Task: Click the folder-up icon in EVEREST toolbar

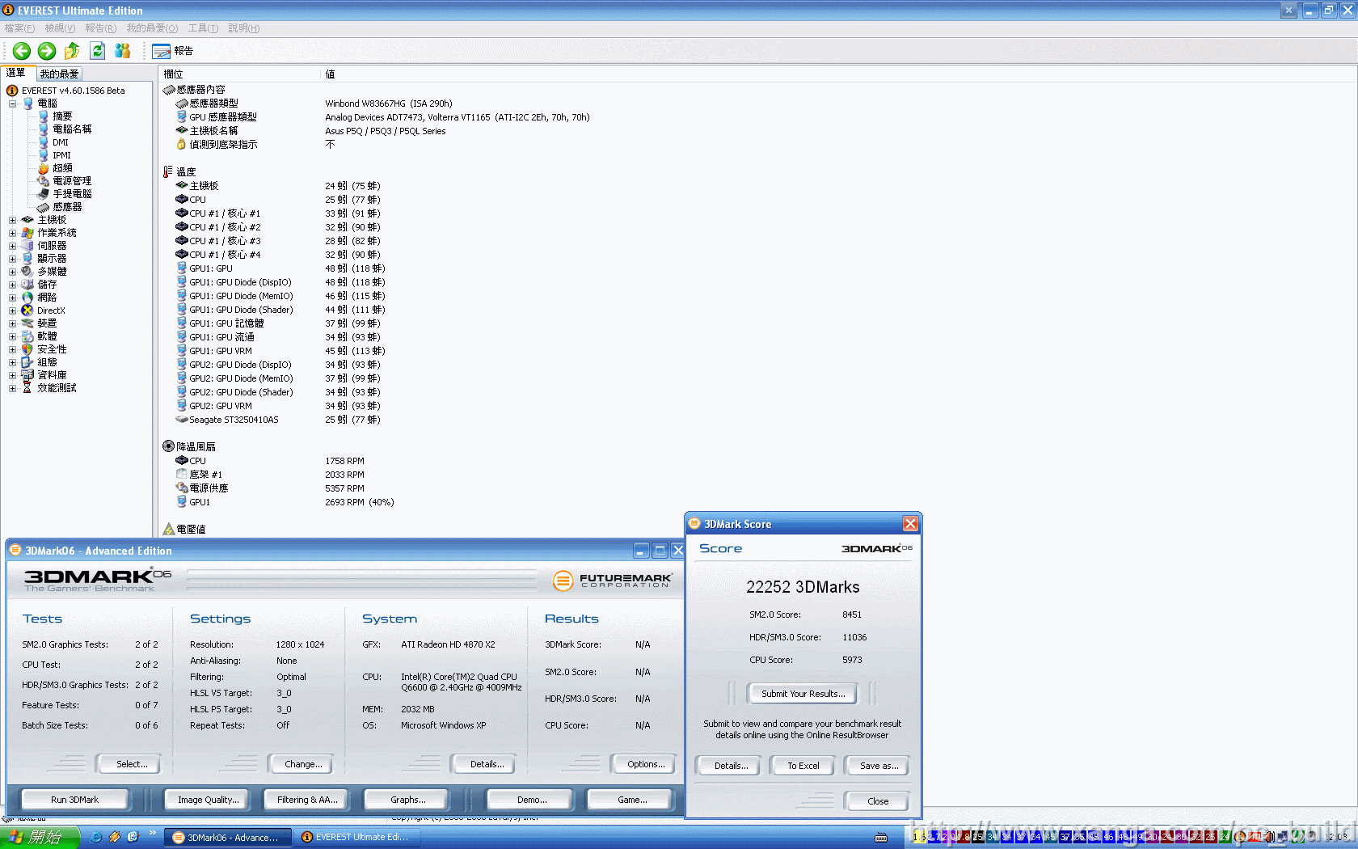Action: [x=72, y=51]
